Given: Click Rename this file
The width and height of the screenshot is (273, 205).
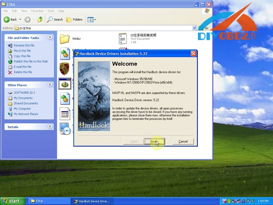Looking at the screenshot, I should (21, 45).
